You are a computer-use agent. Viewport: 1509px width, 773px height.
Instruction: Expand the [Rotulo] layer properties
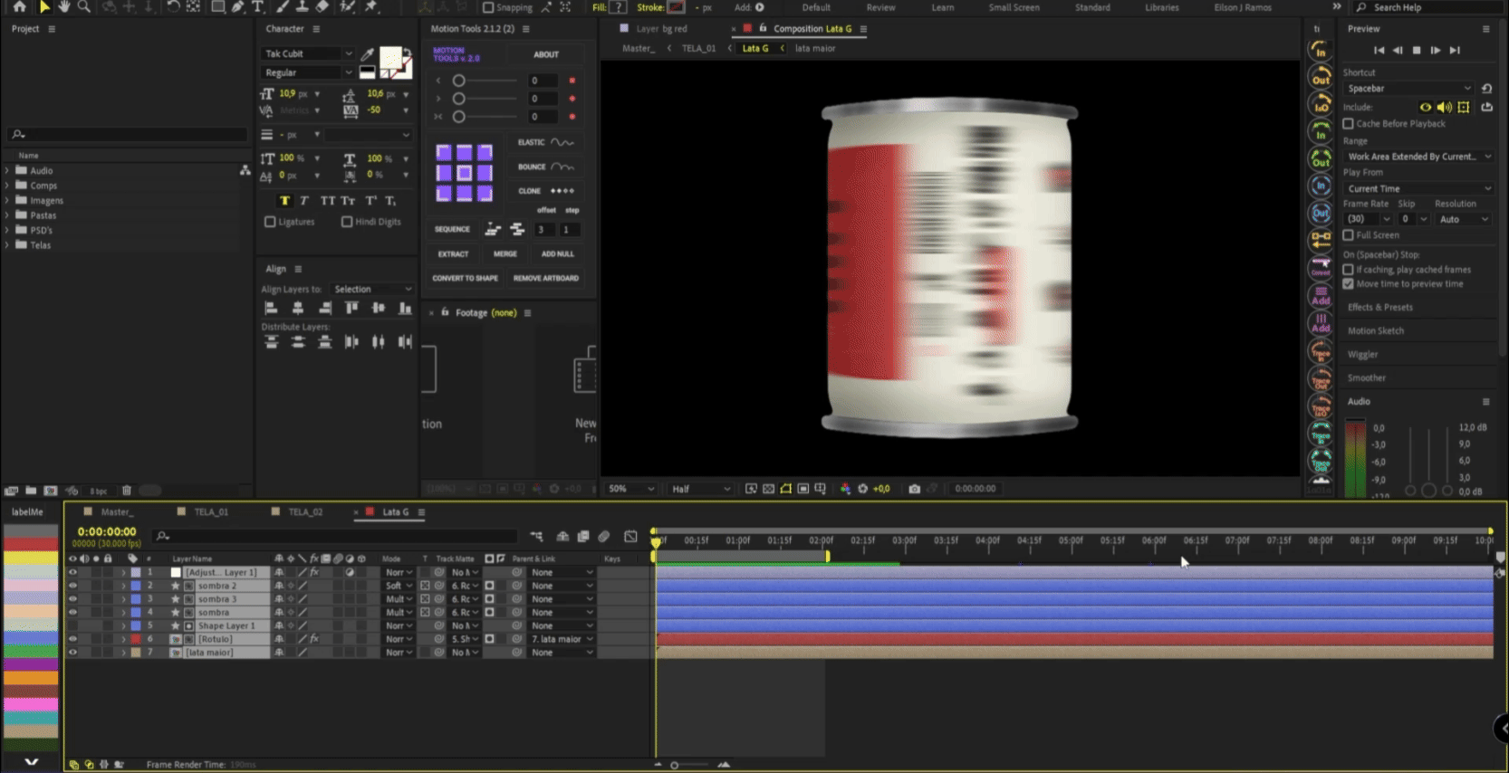point(124,639)
